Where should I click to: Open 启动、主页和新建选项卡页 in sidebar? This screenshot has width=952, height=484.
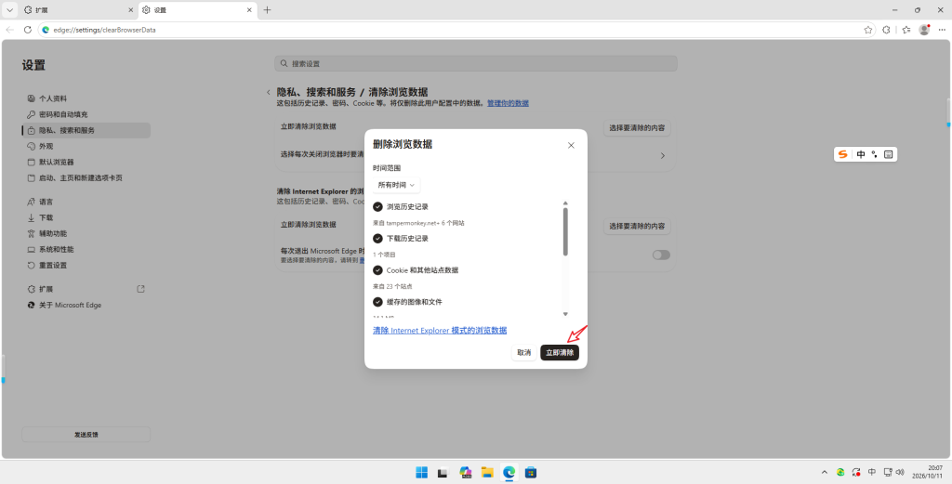86,177
